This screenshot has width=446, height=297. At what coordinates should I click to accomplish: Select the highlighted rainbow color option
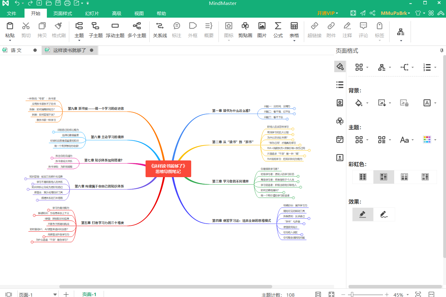click(384, 177)
